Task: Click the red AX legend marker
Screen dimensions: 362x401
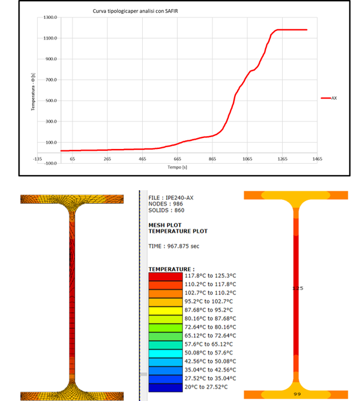Action: pos(325,98)
